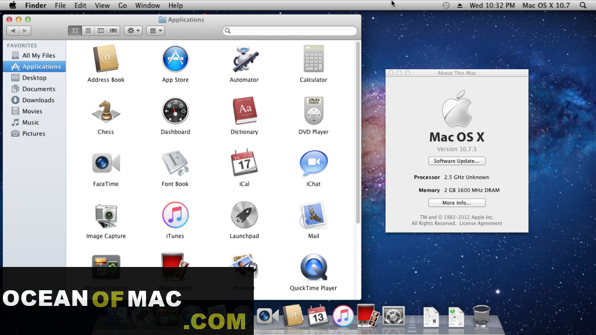The height and width of the screenshot is (335, 596).
Task: Open the iTunes icon in Applications window
Action: point(175,215)
